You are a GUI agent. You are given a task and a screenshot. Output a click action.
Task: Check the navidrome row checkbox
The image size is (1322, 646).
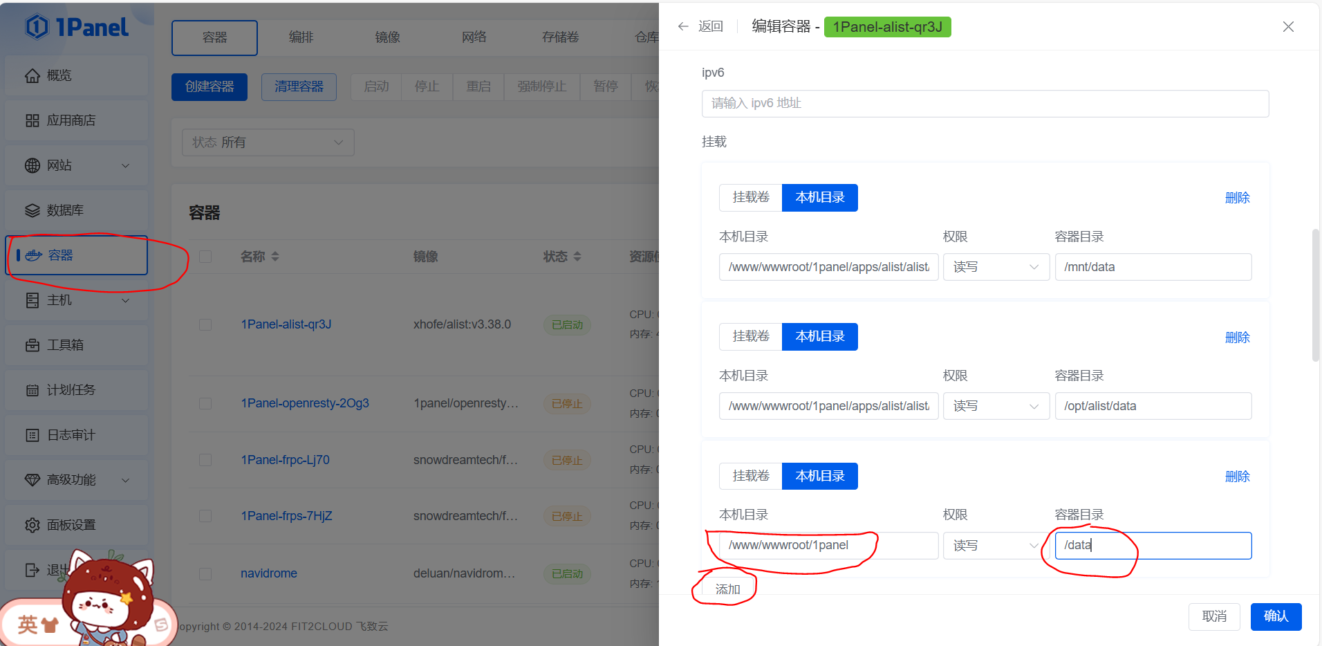205,573
